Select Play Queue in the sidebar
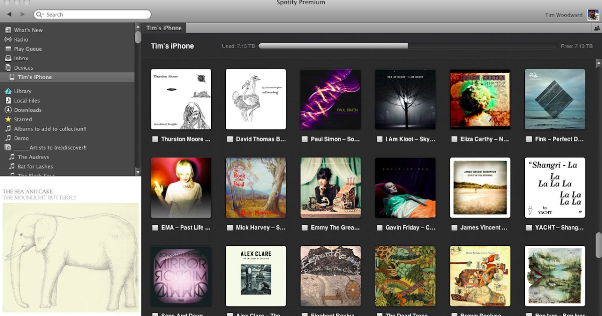The image size is (602, 316). point(28,49)
